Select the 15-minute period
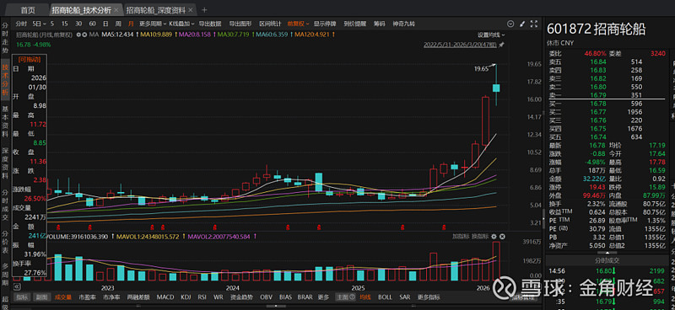 [x=65, y=24]
